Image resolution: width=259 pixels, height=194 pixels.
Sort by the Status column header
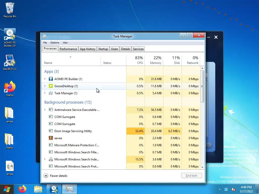(x=114, y=60)
